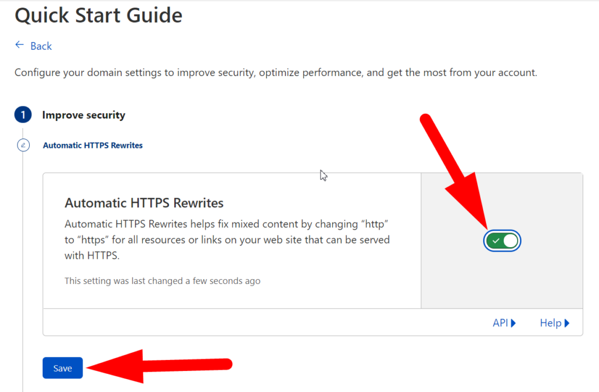Select the Quick Start Guide title
Screen dimensions: 599x392
(98, 16)
